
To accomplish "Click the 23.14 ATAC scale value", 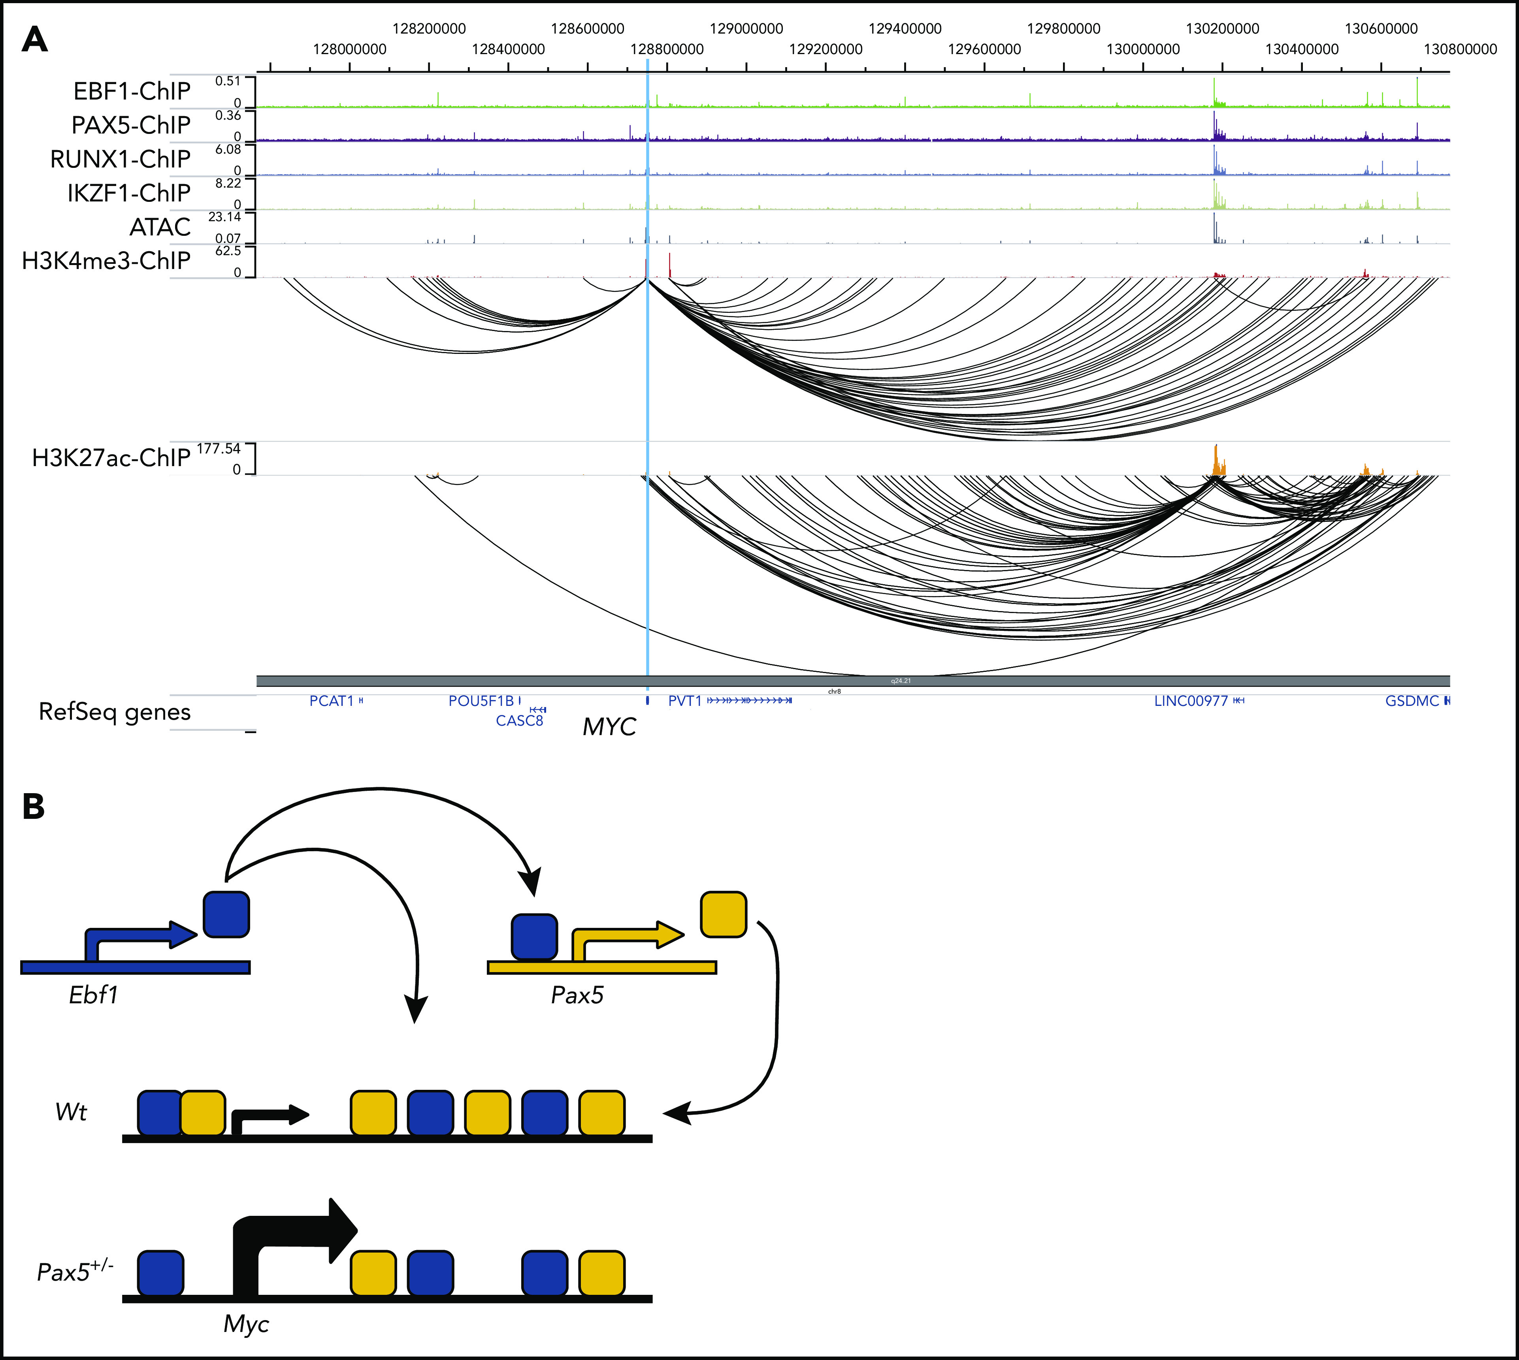I will click(x=225, y=217).
